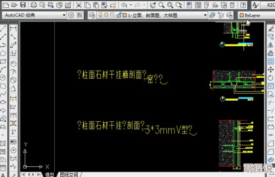Paste from clipboard
The width and height of the screenshot is (275, 177).
[96, 5]
